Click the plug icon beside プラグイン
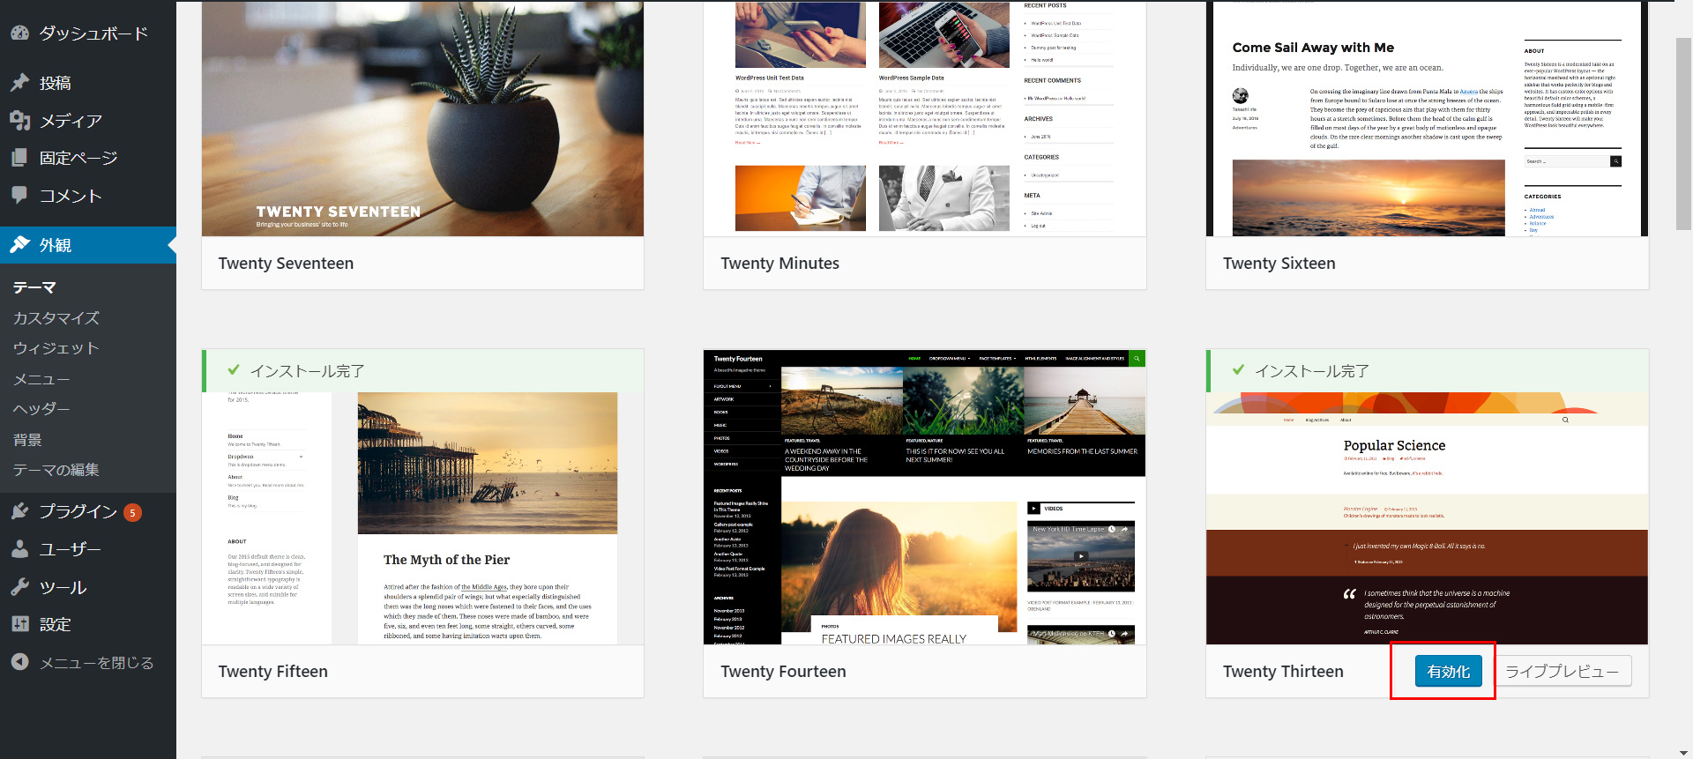 point(20,511)
